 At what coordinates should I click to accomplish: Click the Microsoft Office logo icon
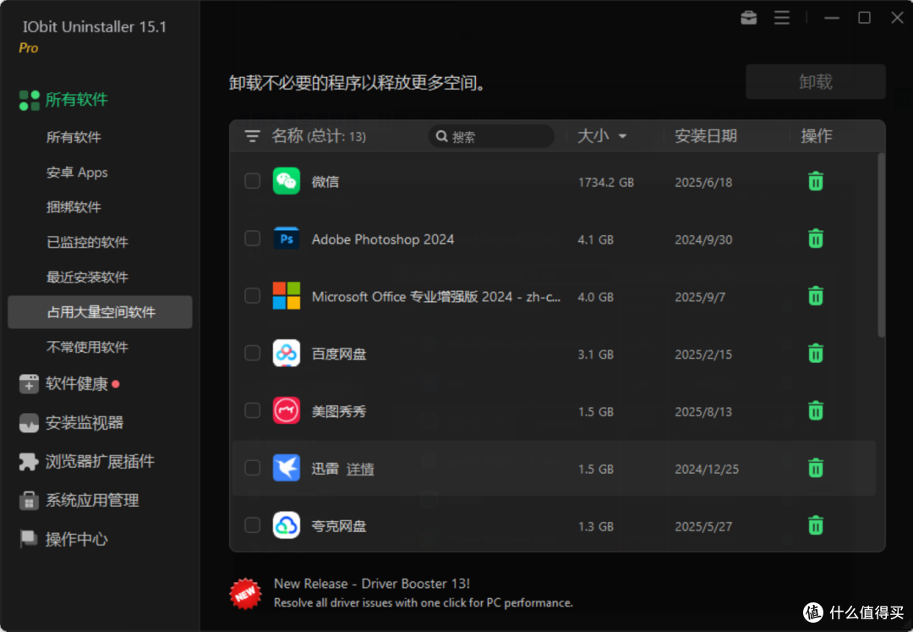point(287,296)
